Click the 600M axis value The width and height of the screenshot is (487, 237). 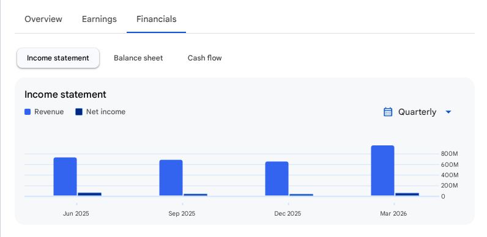(450, 164)
